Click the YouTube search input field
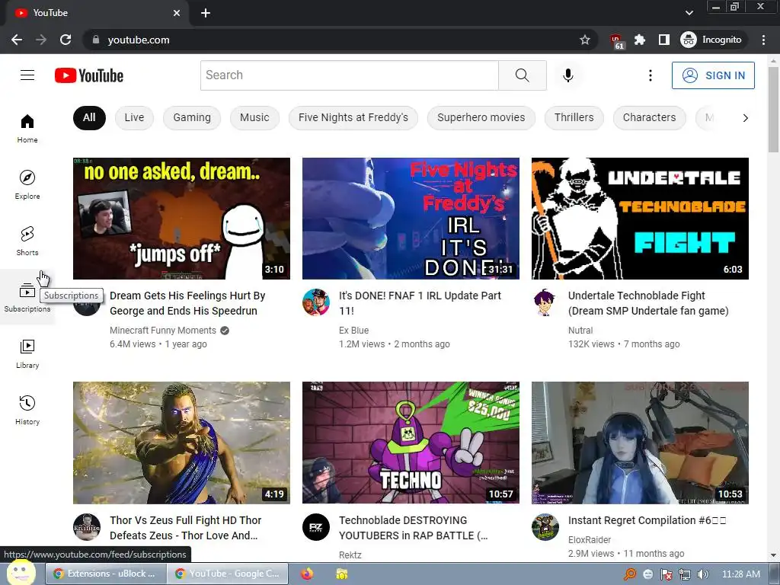Screen dimensions: 780x585 (349, 75)
